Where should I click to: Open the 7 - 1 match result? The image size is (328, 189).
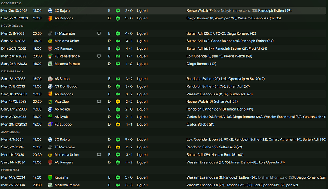click(x=129, y=117)
